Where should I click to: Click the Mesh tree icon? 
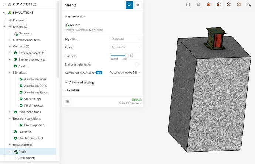click(x=16, y=152)
